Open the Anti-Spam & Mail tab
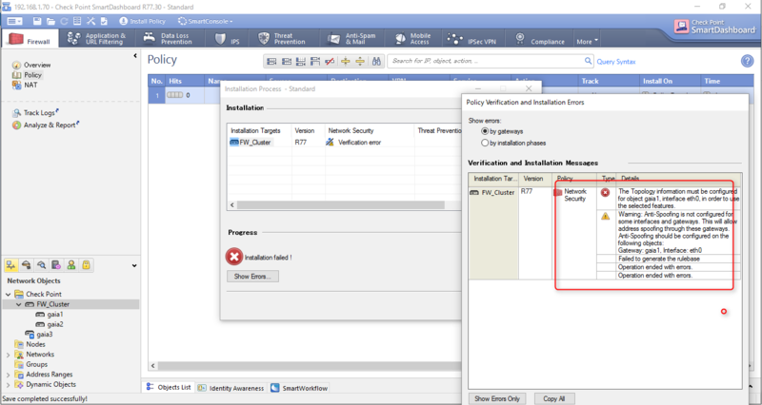The image size is (762, 405). click(351, 39)
